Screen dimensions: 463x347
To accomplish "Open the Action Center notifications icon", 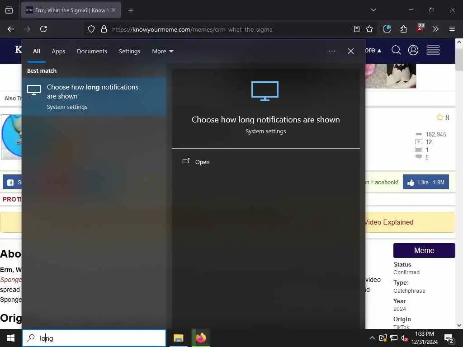I will point(449,338).
